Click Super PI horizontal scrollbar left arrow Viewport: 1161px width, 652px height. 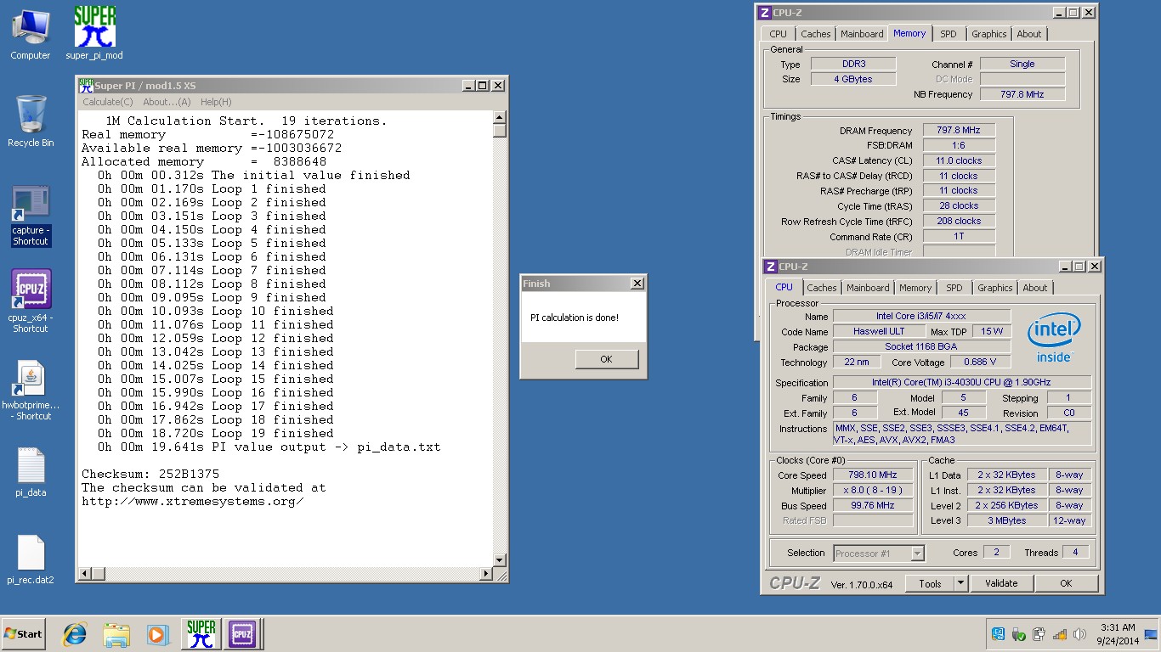[x=83, y=574]
